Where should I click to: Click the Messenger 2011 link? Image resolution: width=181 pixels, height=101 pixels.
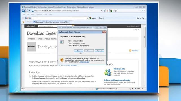click(x=119, y=69)
